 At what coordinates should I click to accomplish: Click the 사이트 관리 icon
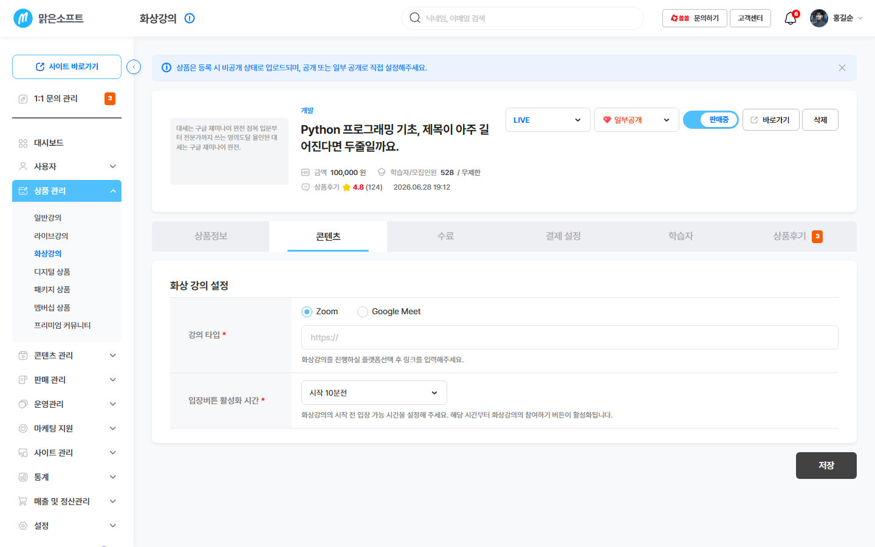coord(23,453)
